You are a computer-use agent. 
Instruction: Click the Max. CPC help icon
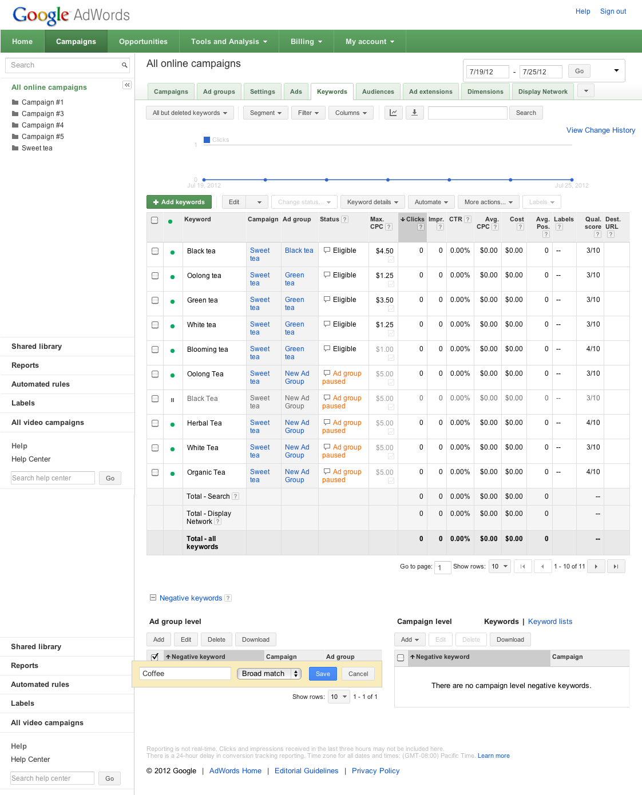pyautogui.click(x=389, y=227)
